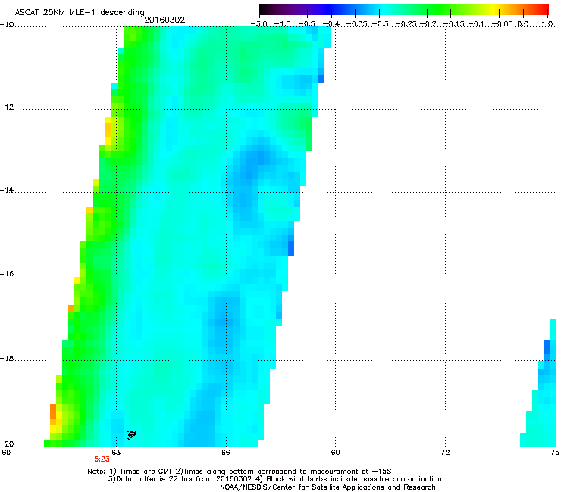The height and width of the screenshot is (492, 561).
Task: Click the latitude axis label '-18'
Action: [7, 358]
